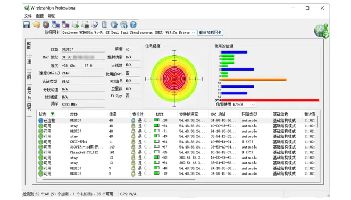Click the 频率 field showing 5200 MHz
This screenshot has width=351, height=200.
pyautogui.click(x=83, y=105)
